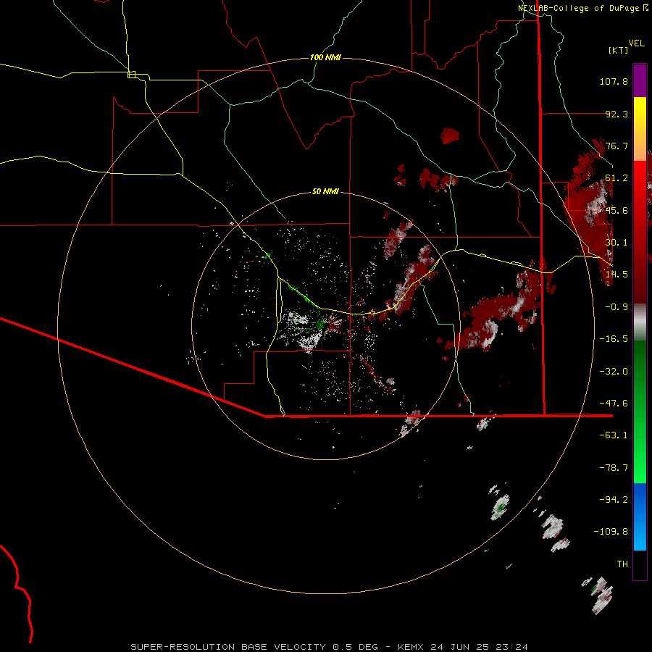Viewport: 652px width, 652px height.
Task: Click the 107.8 scale value
Action: point(614,81)
